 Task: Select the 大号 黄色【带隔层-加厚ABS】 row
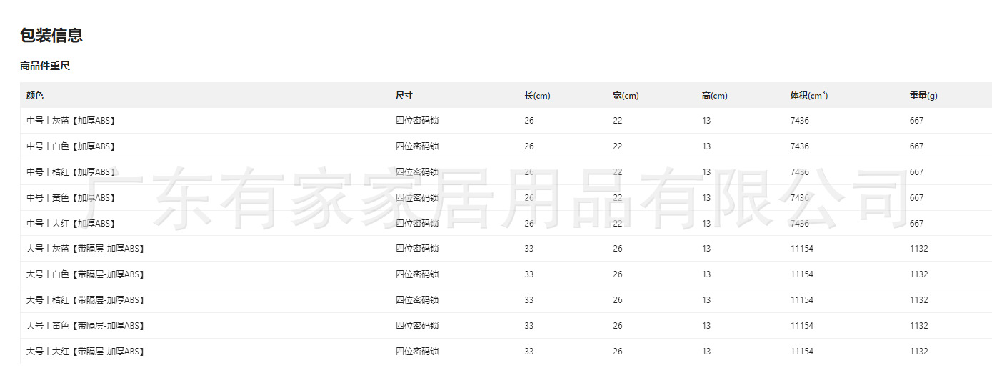pos(506,326)
